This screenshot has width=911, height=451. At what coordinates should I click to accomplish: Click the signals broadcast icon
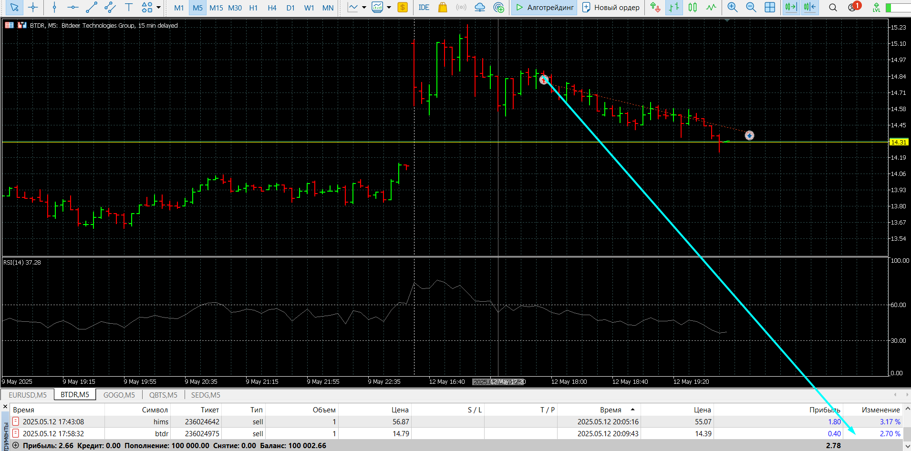coord(461,7)
